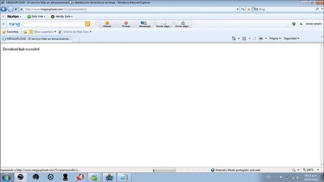Go forward with the browser Forward arrow
Viewport: 324px width, 182px height.
(x=10, y=9)
